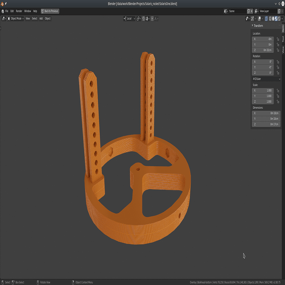Click the Dimensions Z value field
The height and width of the screenshot is (285, 285).
(x=266, y=124)
